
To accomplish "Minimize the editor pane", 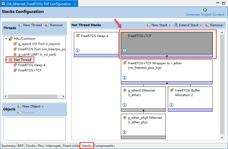I will 218,3.
